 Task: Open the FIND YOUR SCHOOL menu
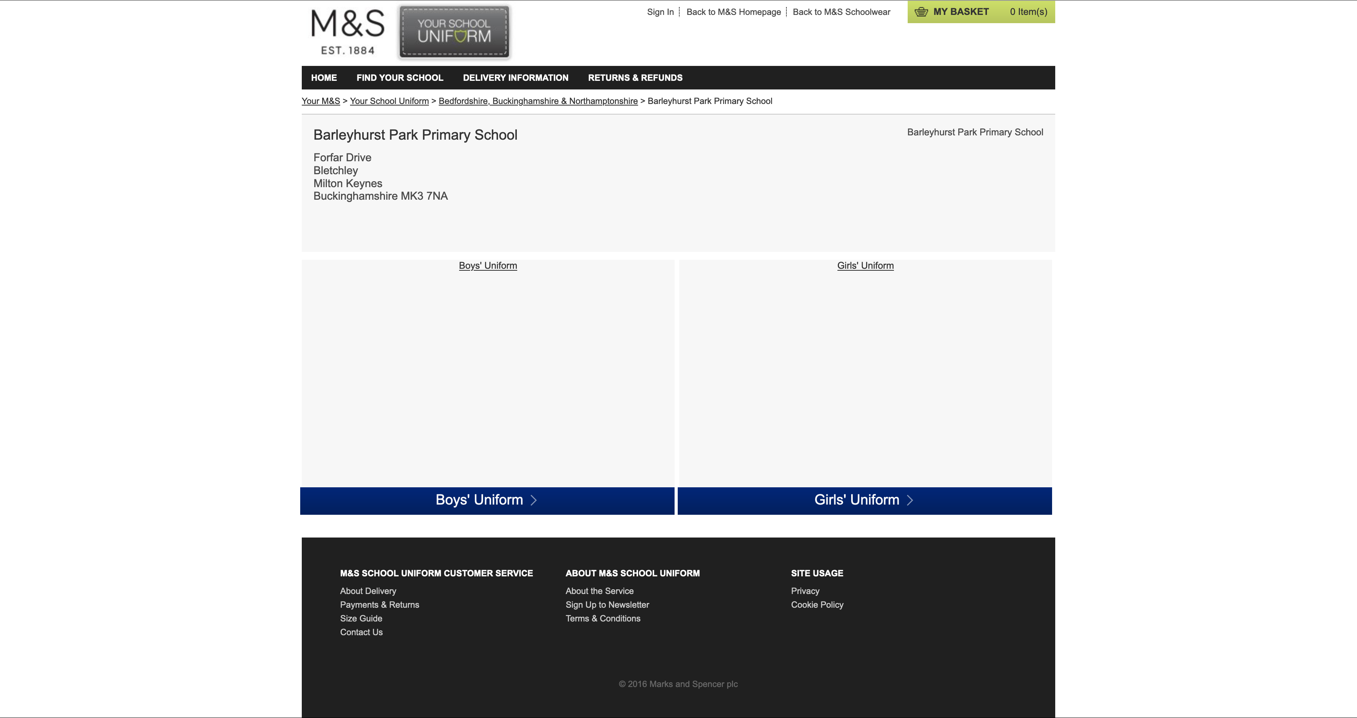[x=400, y=77]
